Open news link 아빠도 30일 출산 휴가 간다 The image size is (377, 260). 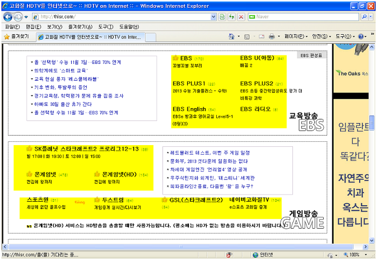(x=63, y=104)
